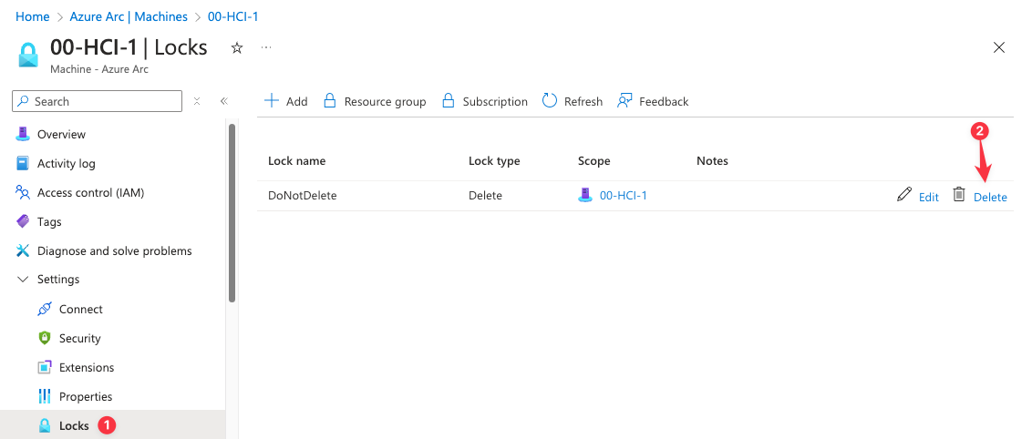Open Access control (IAM)

[x=90, y=192]
